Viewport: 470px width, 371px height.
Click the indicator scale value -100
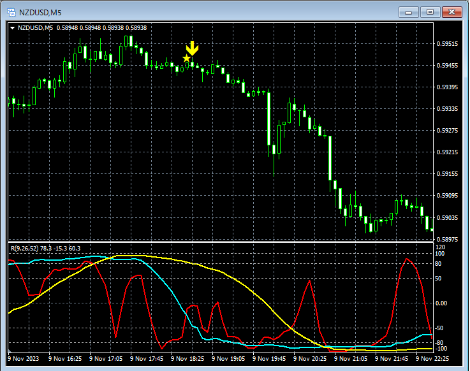441,349
